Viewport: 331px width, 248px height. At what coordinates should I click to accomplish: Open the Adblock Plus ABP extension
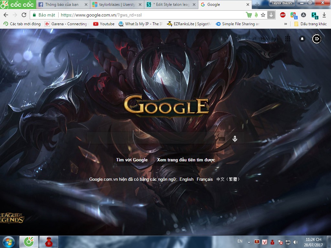coord(283,15)
